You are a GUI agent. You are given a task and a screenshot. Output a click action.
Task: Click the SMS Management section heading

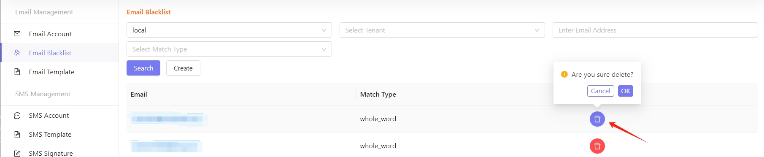tap(43, 94)
